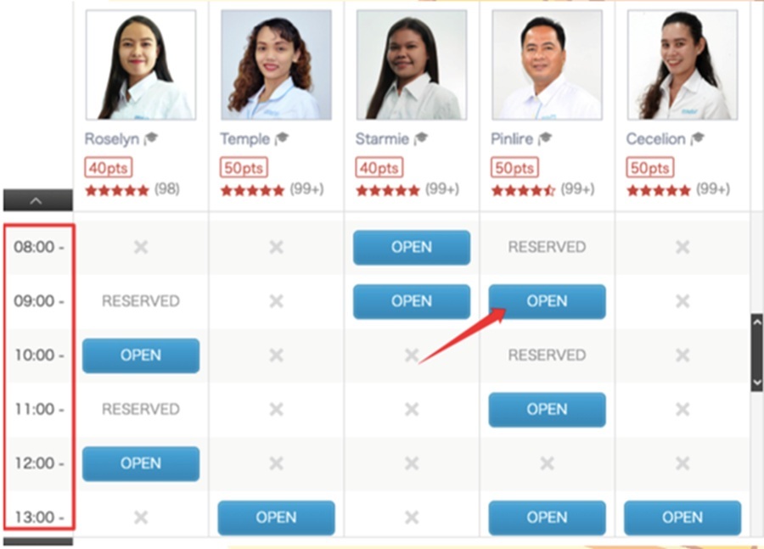
Task: Click the graduation cap icon beside Pinlire
Action: pos(545,139)
